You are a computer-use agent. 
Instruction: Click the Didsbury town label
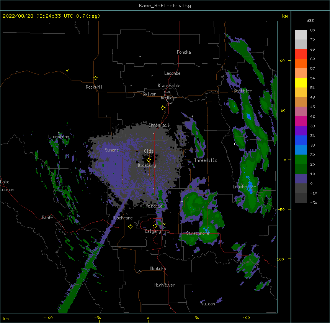(147, 165)
